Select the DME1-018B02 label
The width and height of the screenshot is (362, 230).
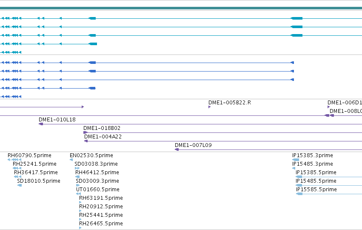click(102, 128)
